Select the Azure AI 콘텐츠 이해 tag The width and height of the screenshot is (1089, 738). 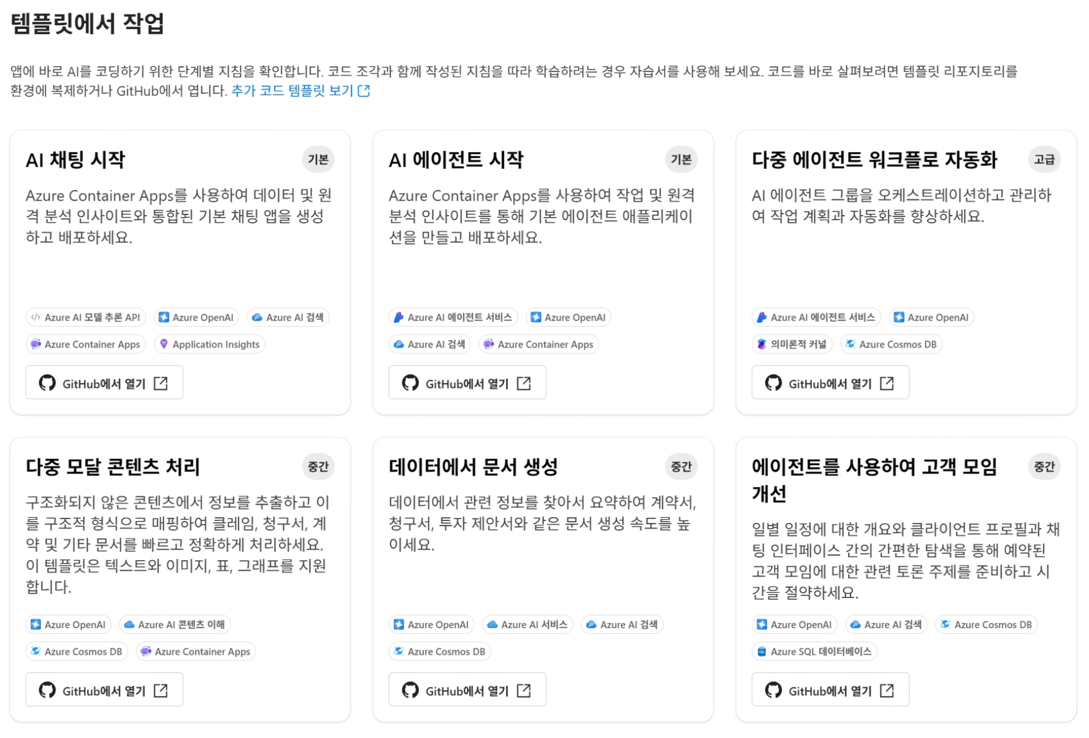[175, 624]
